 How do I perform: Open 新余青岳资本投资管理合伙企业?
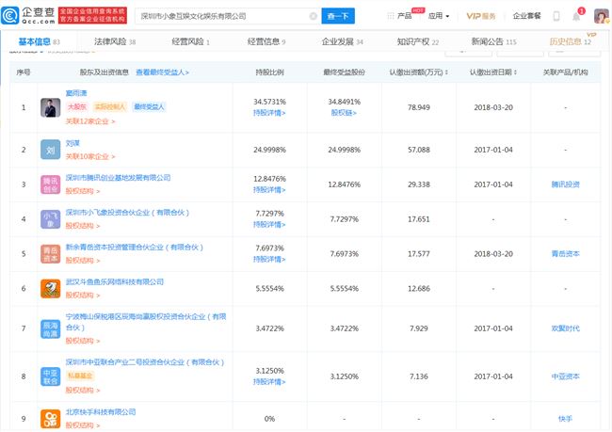(135, 247)
